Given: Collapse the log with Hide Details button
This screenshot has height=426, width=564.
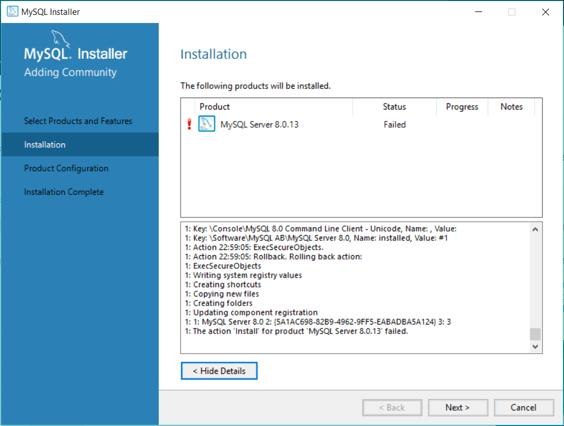Looking at the screenshot, I should click(x=219, y=370).
